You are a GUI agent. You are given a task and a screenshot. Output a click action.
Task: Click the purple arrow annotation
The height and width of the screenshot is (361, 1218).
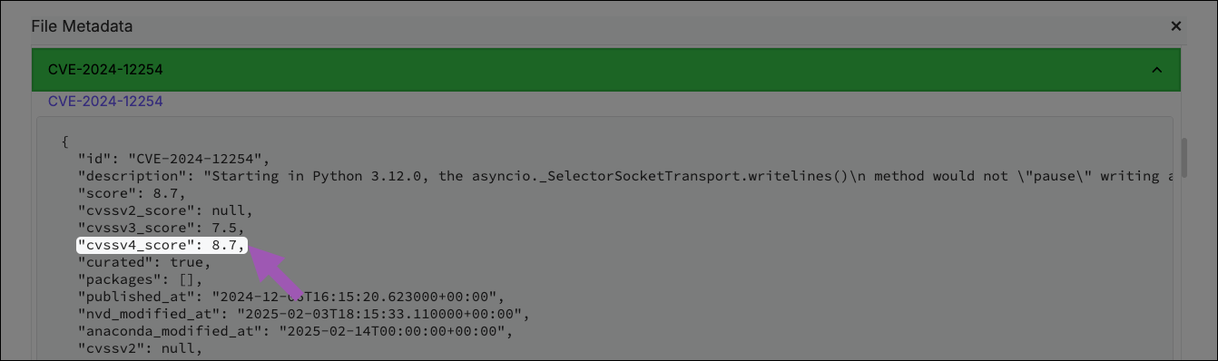click(x=279, y=269)
